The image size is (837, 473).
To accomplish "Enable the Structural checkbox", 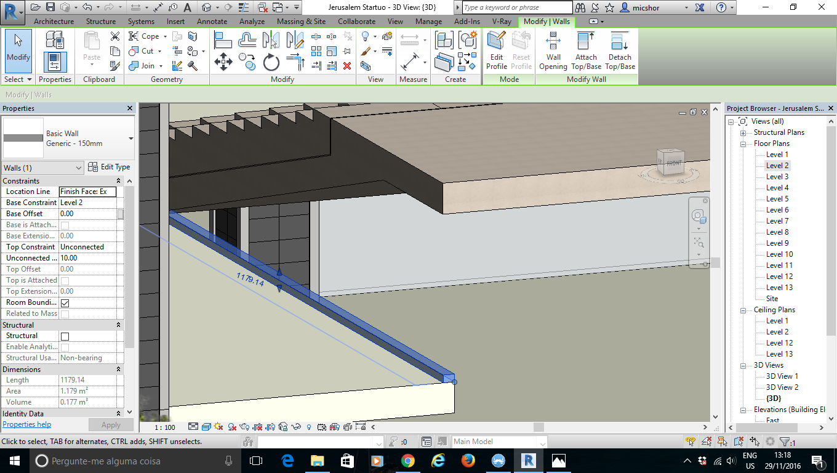I will [x=65, y=336].
